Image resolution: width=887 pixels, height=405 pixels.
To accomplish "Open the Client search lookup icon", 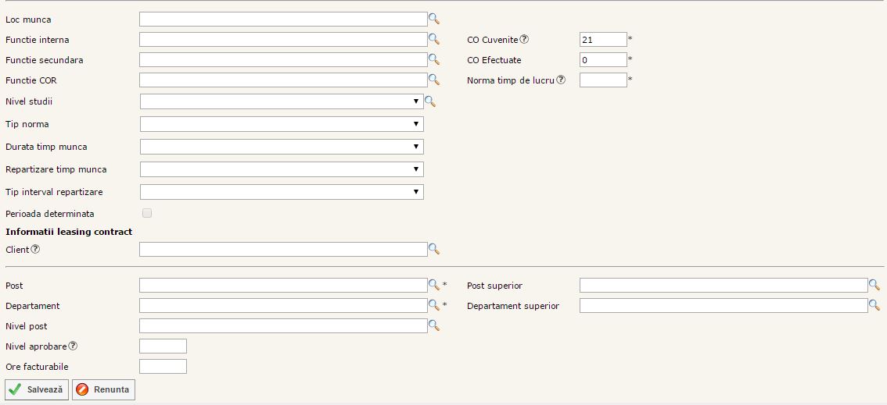I will tap(434, 249).
